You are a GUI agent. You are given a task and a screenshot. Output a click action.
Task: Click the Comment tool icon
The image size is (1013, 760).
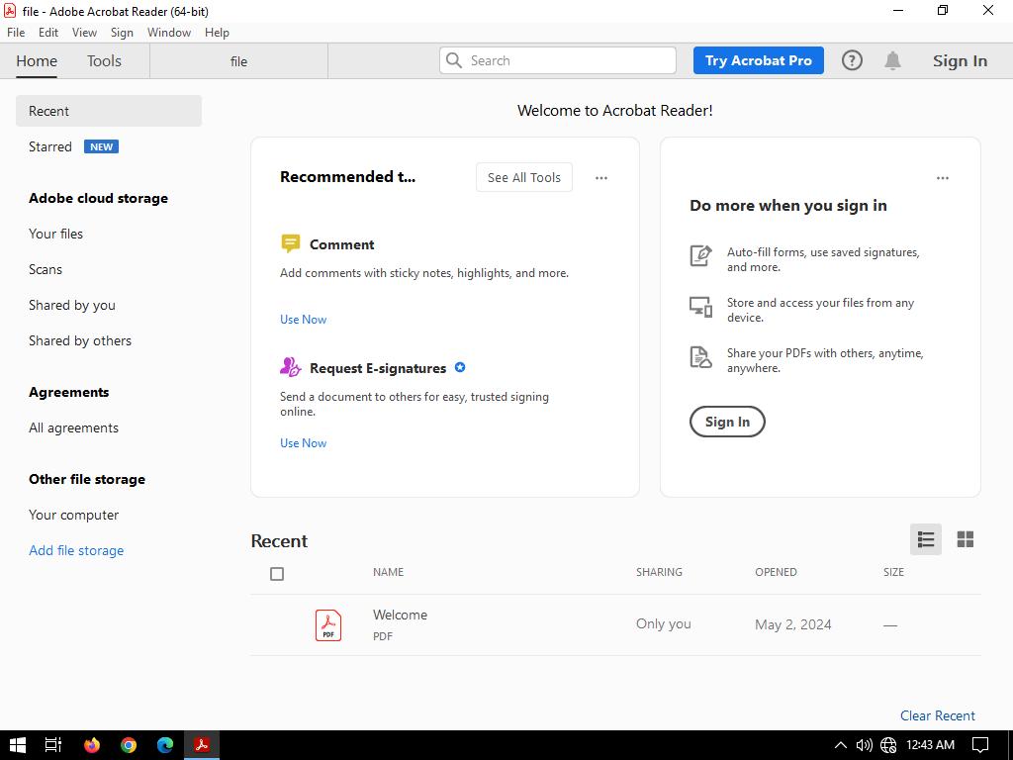pos(290,244)
